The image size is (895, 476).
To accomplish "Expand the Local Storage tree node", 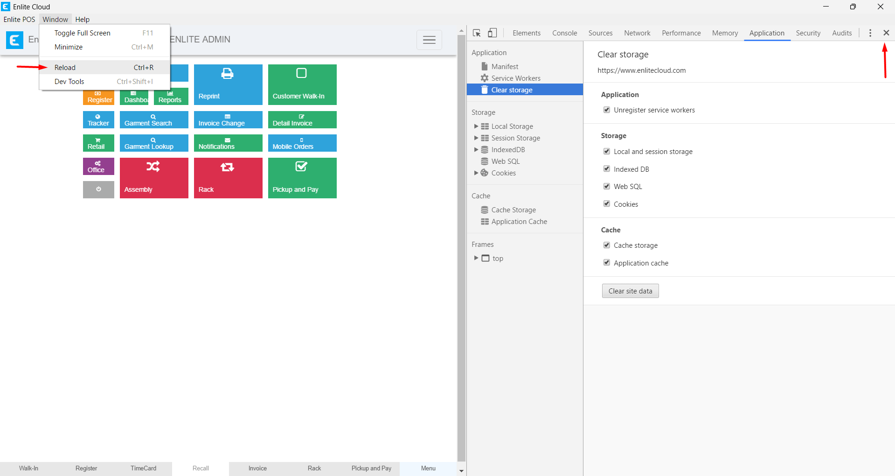I will pos(476,126).
